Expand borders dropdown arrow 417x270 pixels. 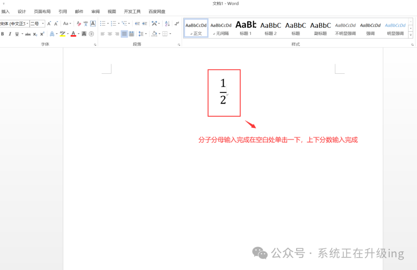click(170, 34)
